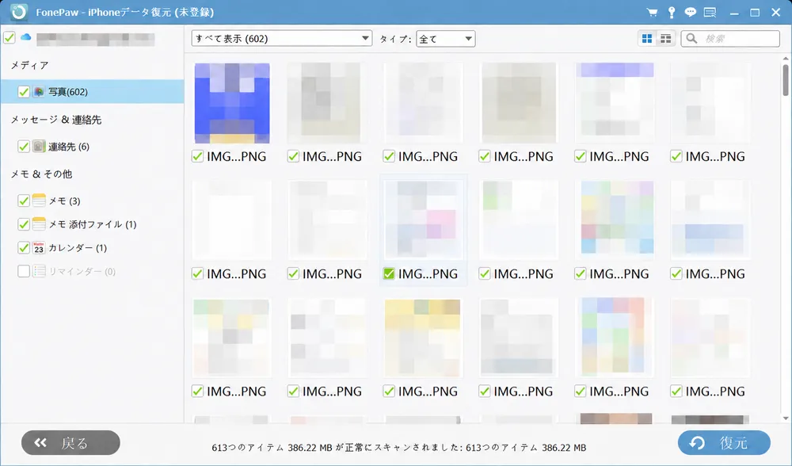Open the すべて表示 (602) dropdown
This screenshot has width=792, height=466.
coord(282,38)
